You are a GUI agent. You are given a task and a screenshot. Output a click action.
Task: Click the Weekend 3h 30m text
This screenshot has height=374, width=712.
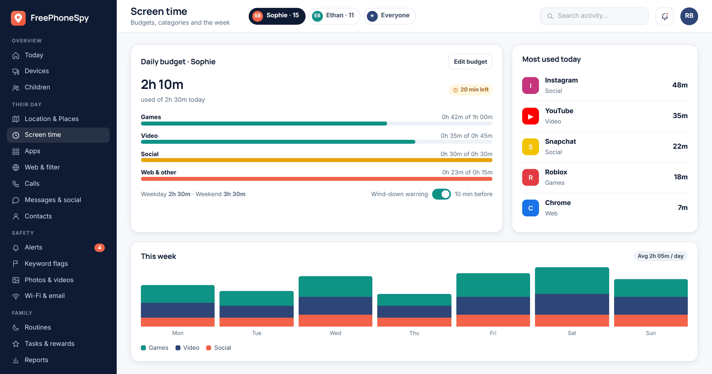pyautogui.click(x=220, y=194)
